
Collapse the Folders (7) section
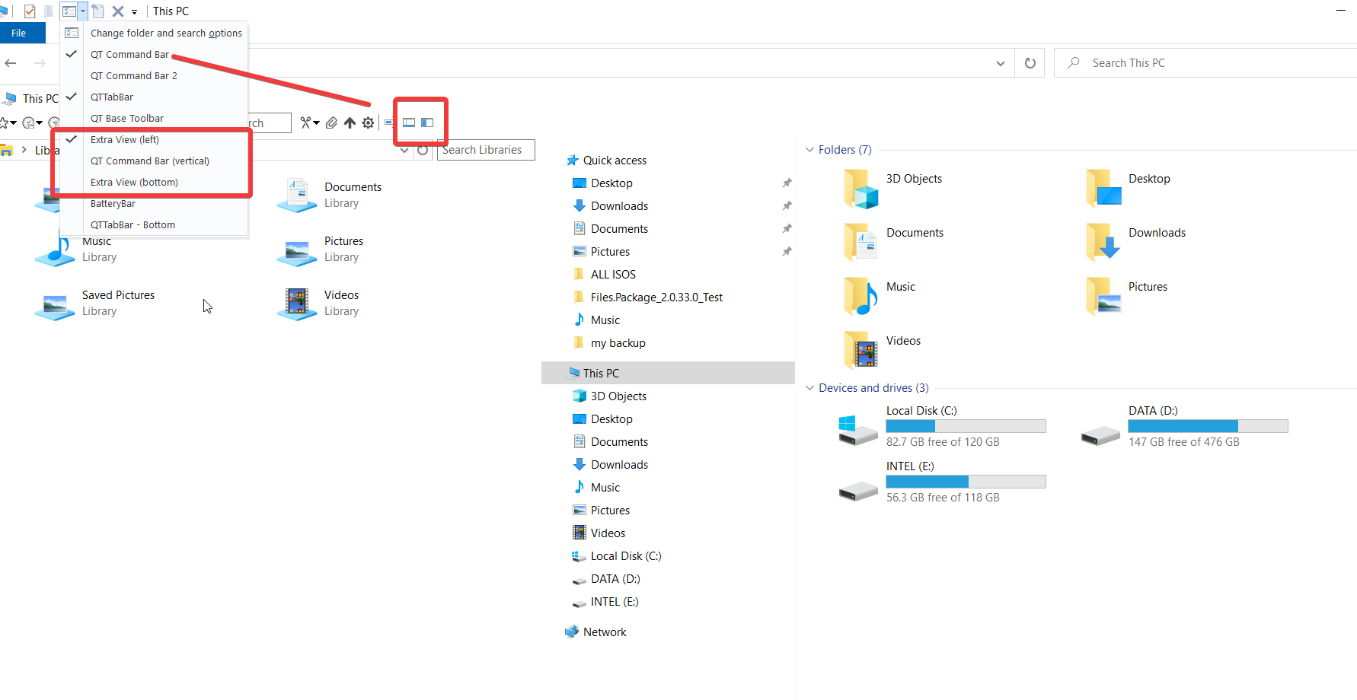(x=809, y=149)
